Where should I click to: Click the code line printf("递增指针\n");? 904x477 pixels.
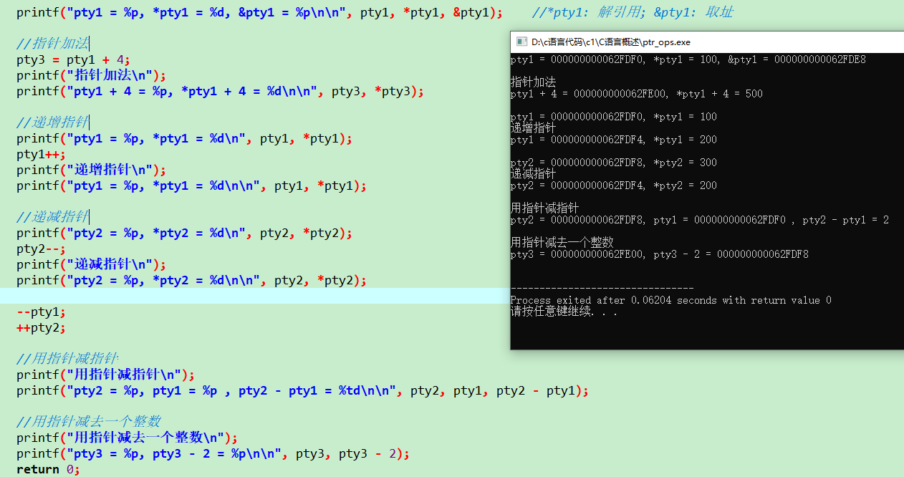click(x=92, y=170)
